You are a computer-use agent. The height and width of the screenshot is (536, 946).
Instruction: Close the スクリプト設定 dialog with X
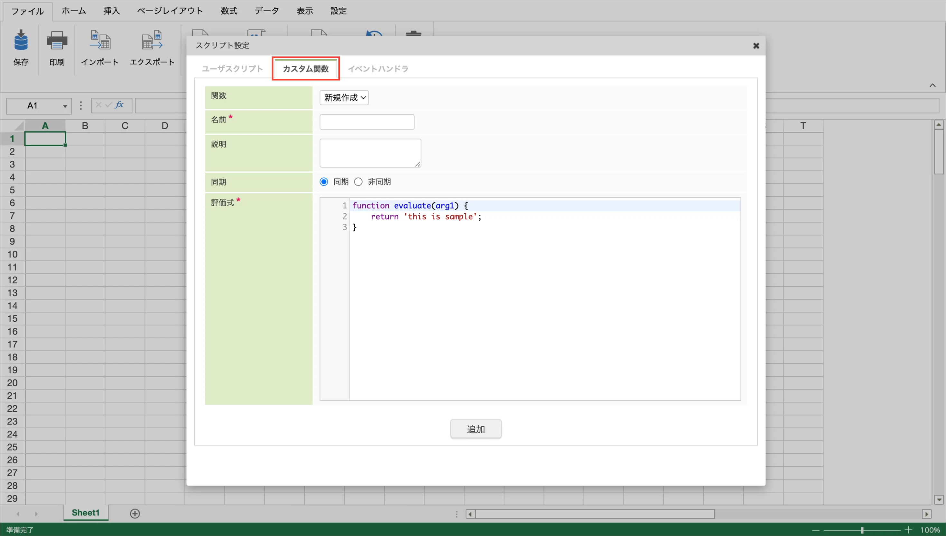(x=756, y=46)
